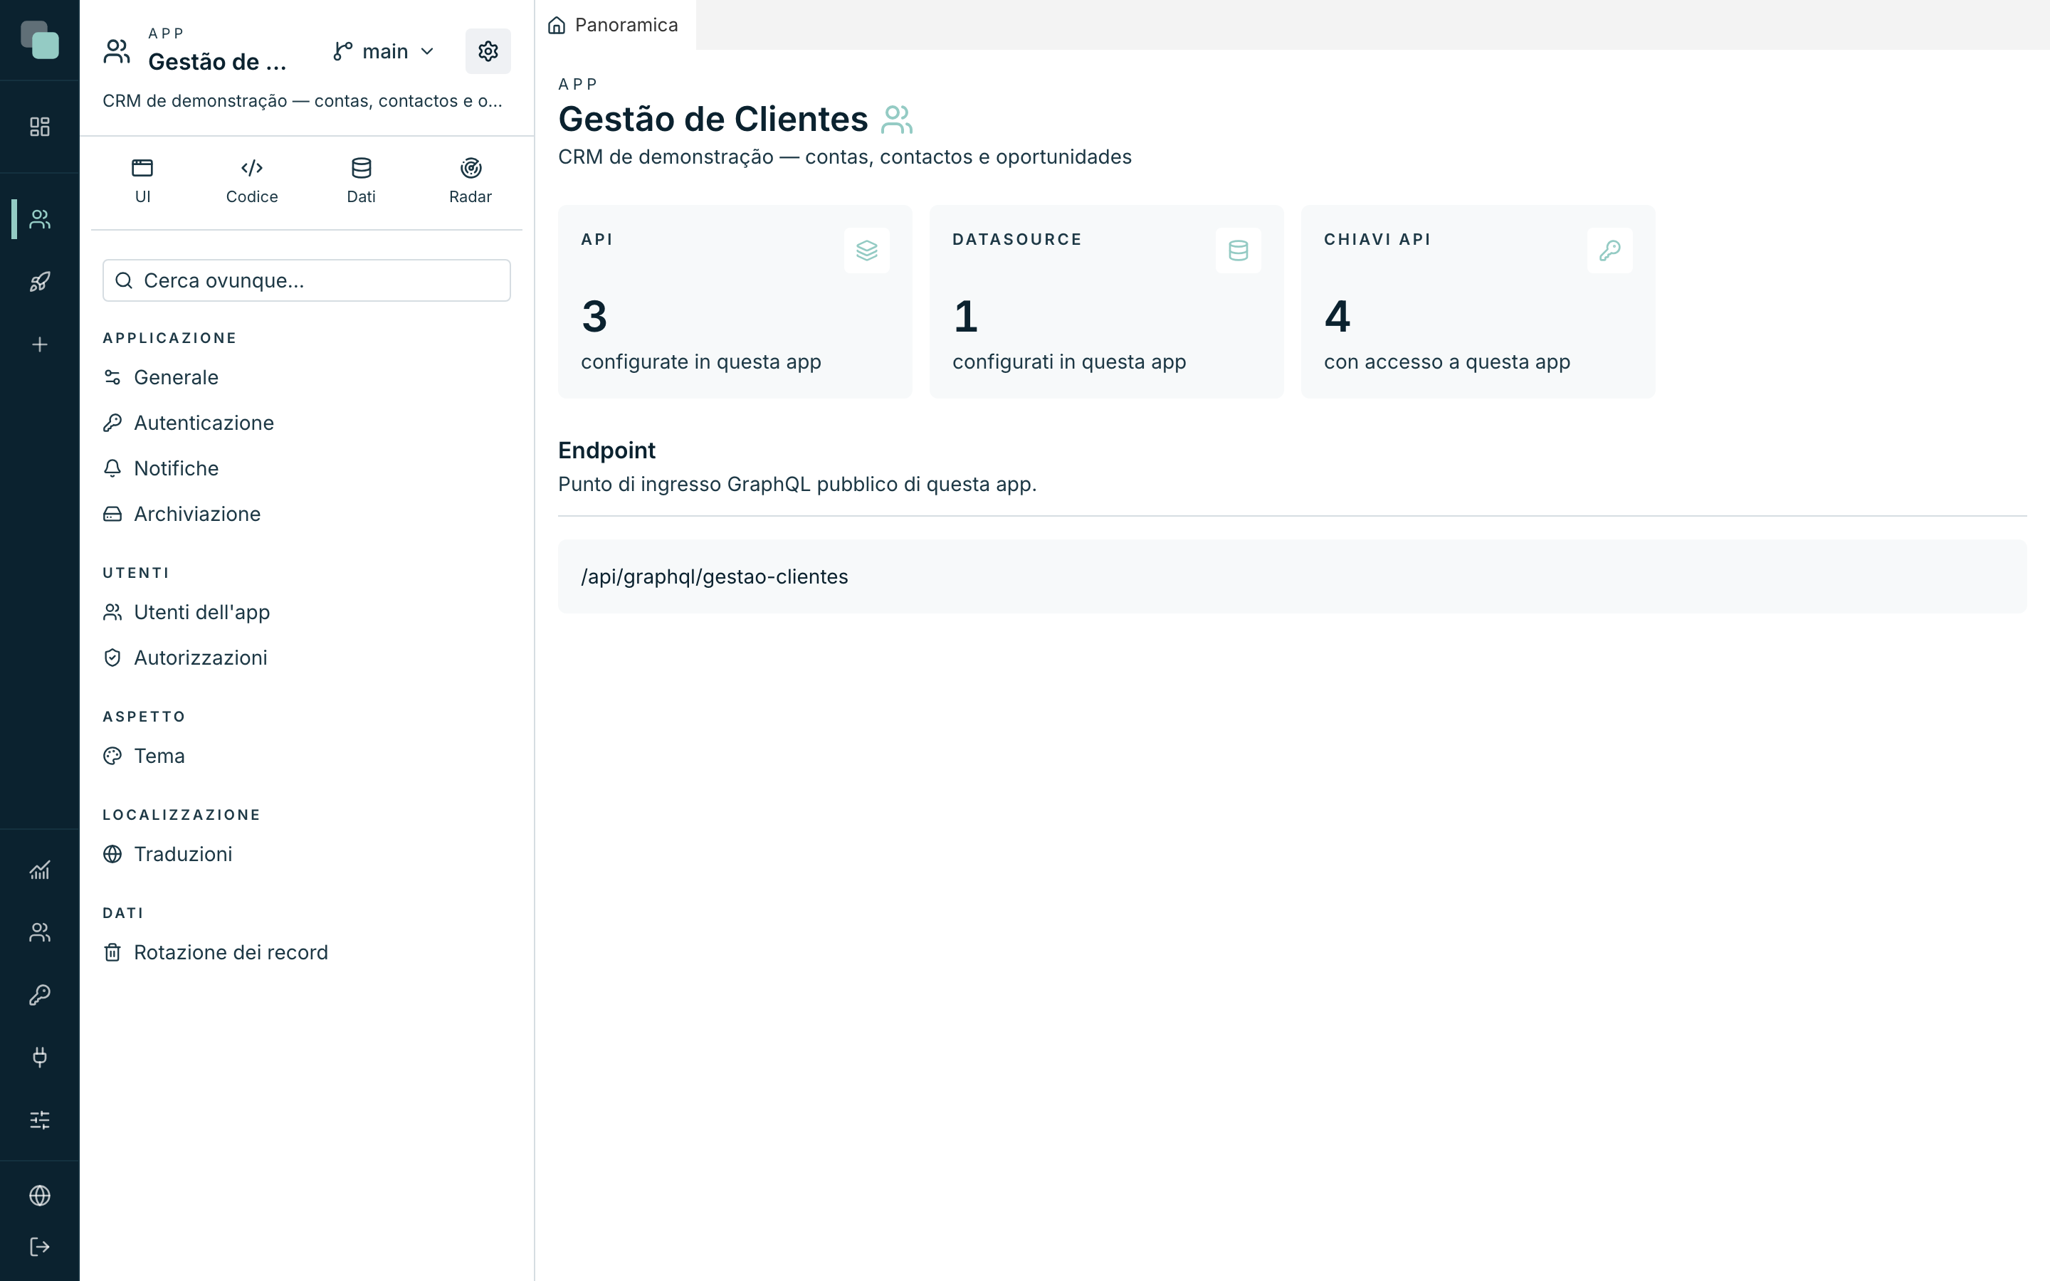Open the sliders settings icon in rail
This screenshot has height=1281, width=2050.
tap(40, 1120)
